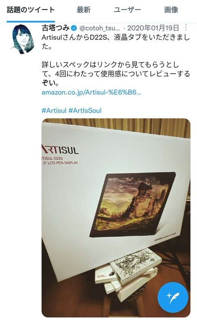The image size is (197, 320).
Task: Open the three-dot more options menu
Action: 186,27
